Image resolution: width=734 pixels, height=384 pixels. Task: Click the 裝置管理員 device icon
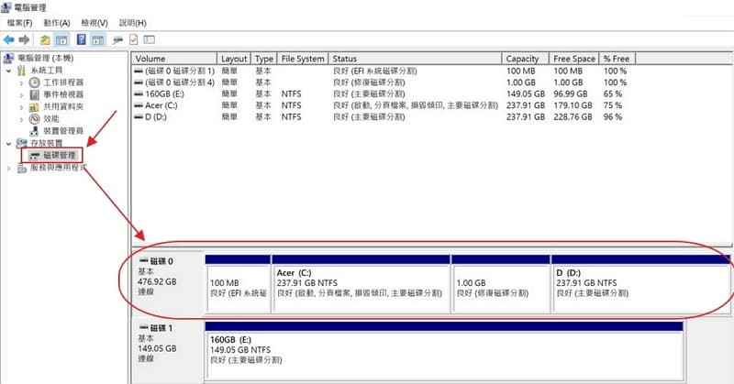click(34, 131)
